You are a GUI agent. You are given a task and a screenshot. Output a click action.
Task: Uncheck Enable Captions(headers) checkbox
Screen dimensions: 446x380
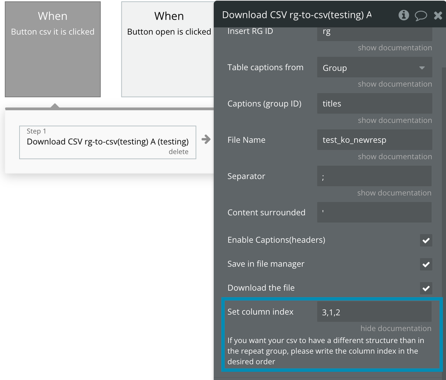pos(426,240)
